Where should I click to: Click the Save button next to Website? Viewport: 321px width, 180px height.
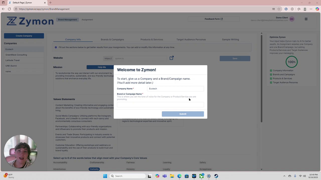click(x=235, y=58)
